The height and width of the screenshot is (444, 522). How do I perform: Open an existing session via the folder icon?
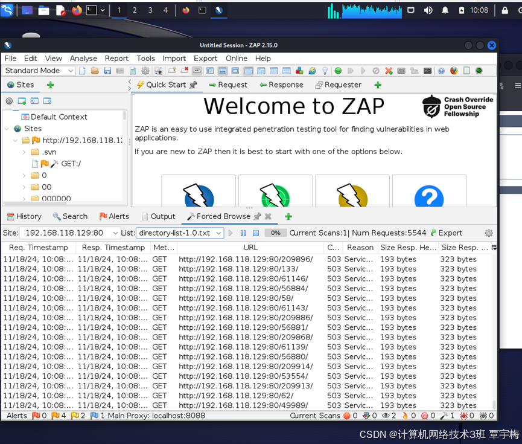[x=95, y=71]
